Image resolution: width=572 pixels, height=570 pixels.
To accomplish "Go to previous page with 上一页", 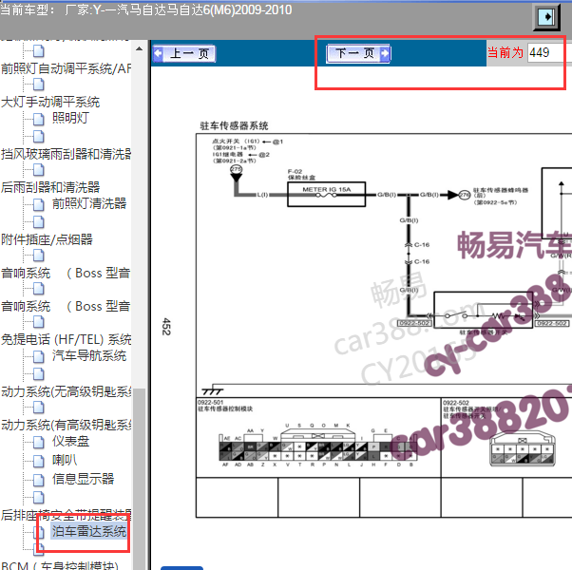I will 184,53.
